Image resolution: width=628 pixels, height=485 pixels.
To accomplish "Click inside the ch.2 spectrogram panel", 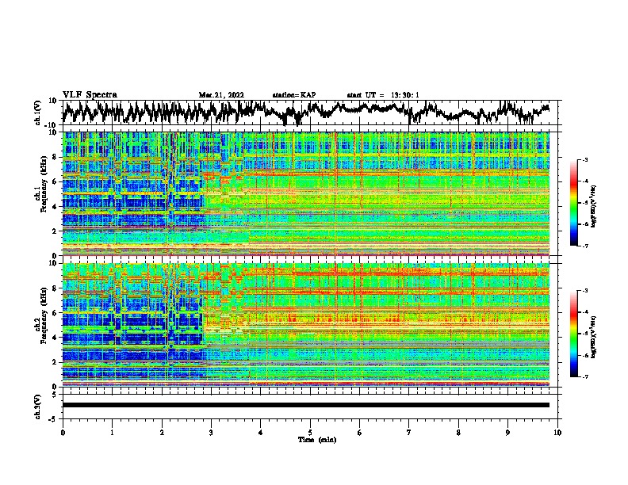I will pos(306,325).
